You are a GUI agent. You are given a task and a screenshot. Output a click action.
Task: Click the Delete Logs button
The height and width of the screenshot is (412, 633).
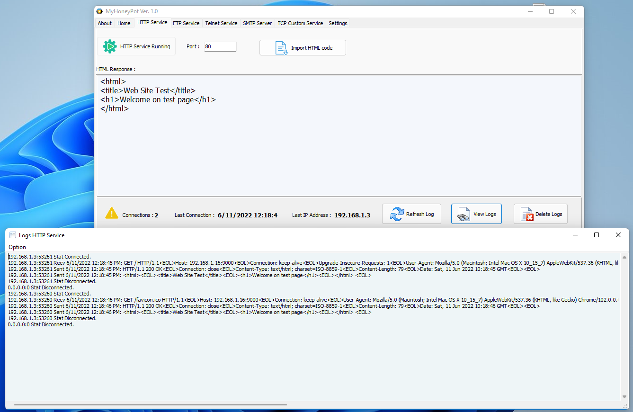540,214
